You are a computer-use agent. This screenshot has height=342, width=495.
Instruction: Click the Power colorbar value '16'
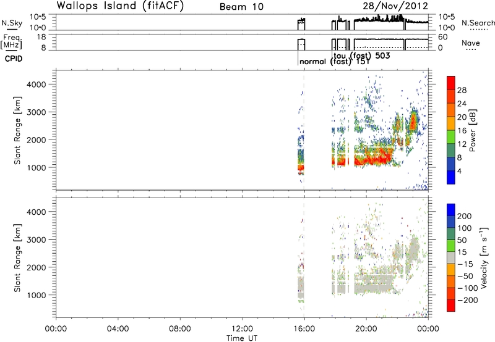click(x=462, y=131)
